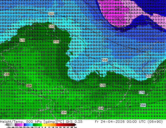166x128 pixels.
Task: Click the dark right arrow of the color bar
Action: tap(75, 125)
